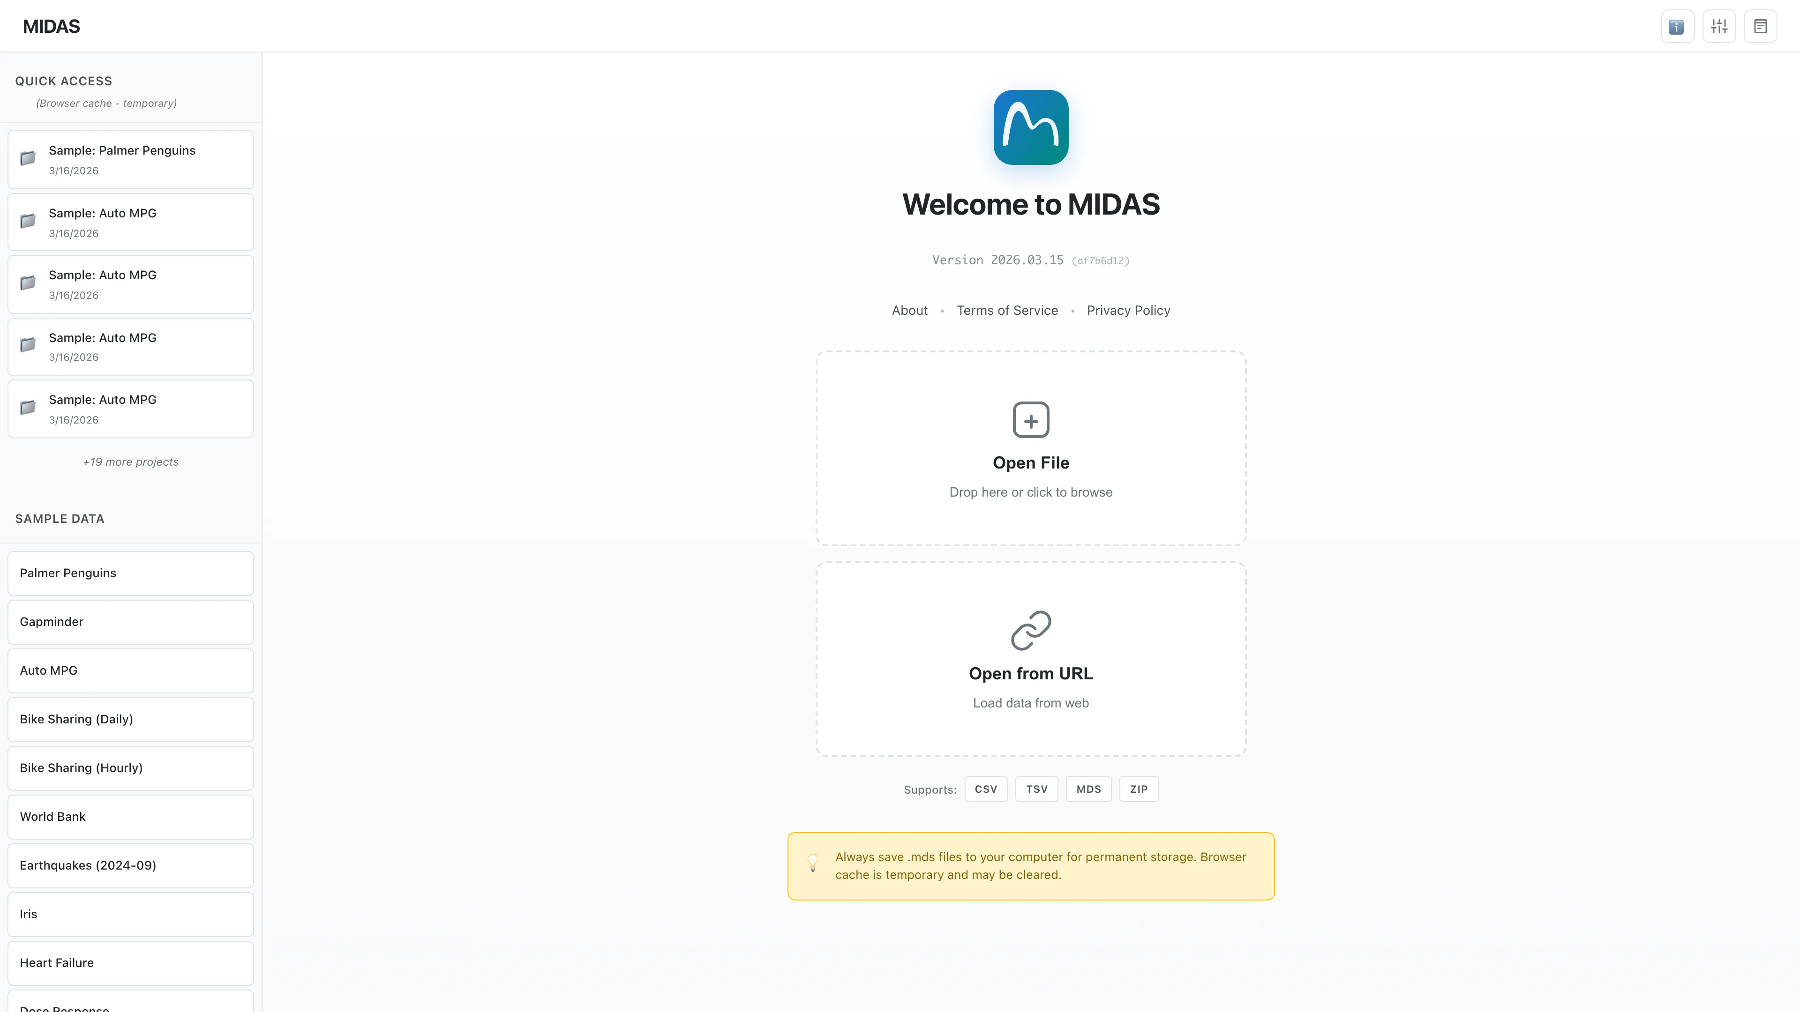This screenshot has width=1800, height=1012.
Task: View the Privacy Policy
Action: [x=1128, y=310]
